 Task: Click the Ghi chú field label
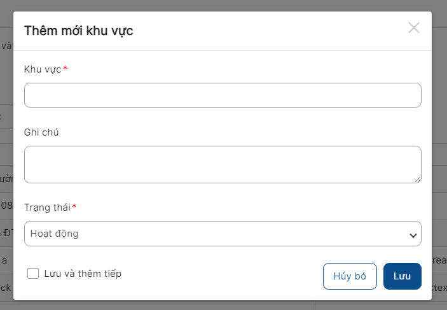(41, 132)
